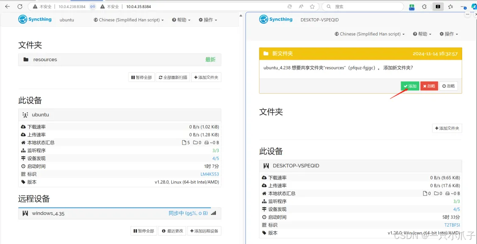Image resolution: width=477 pixels, height=244 pixels.
Task: Open the browser settings and more menu
Action: tap(463, 6)
